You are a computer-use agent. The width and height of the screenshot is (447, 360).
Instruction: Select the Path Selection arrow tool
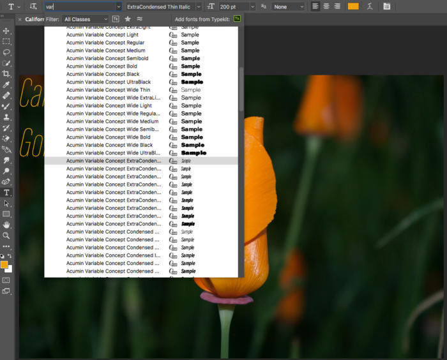click(6, 203)
